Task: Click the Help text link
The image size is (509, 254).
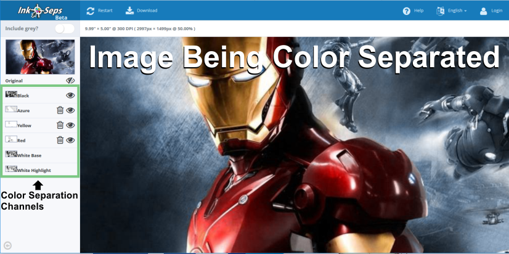Action: pyautogui.click(x=419, y=10)
